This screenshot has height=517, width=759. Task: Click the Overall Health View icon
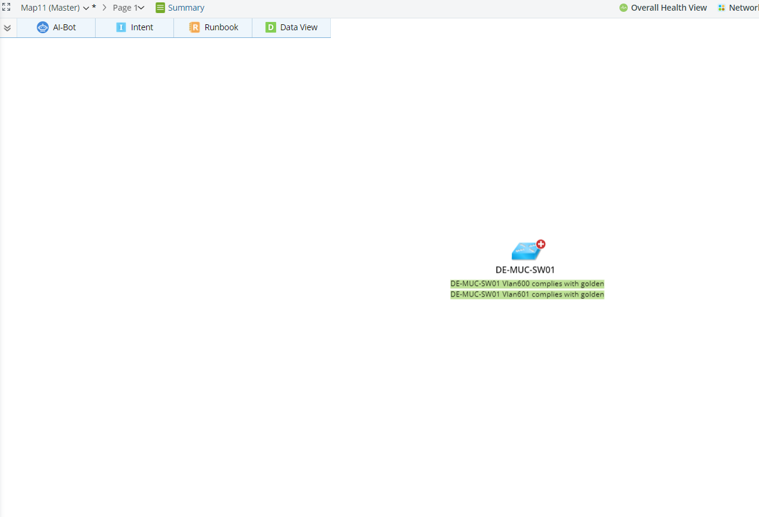pyautogui.click(x=623, y=8)
